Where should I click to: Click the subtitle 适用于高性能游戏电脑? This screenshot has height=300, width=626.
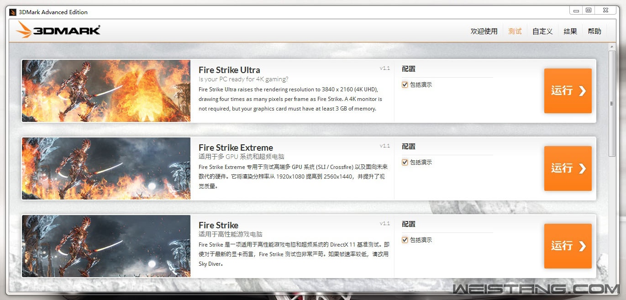coord(231,234)
